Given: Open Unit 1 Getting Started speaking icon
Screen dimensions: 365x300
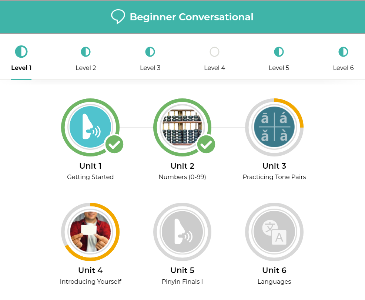Looking at the screenshot, I should click(90, 127).
